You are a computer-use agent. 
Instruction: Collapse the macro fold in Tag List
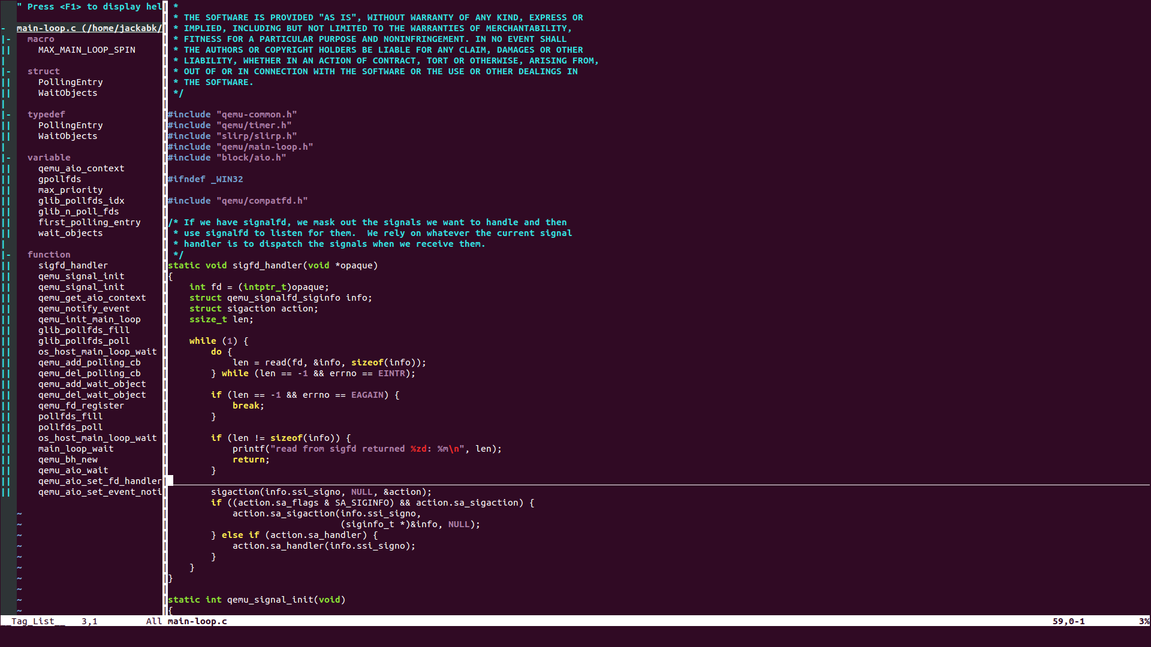pyautogui.click(x=8, y=39)
